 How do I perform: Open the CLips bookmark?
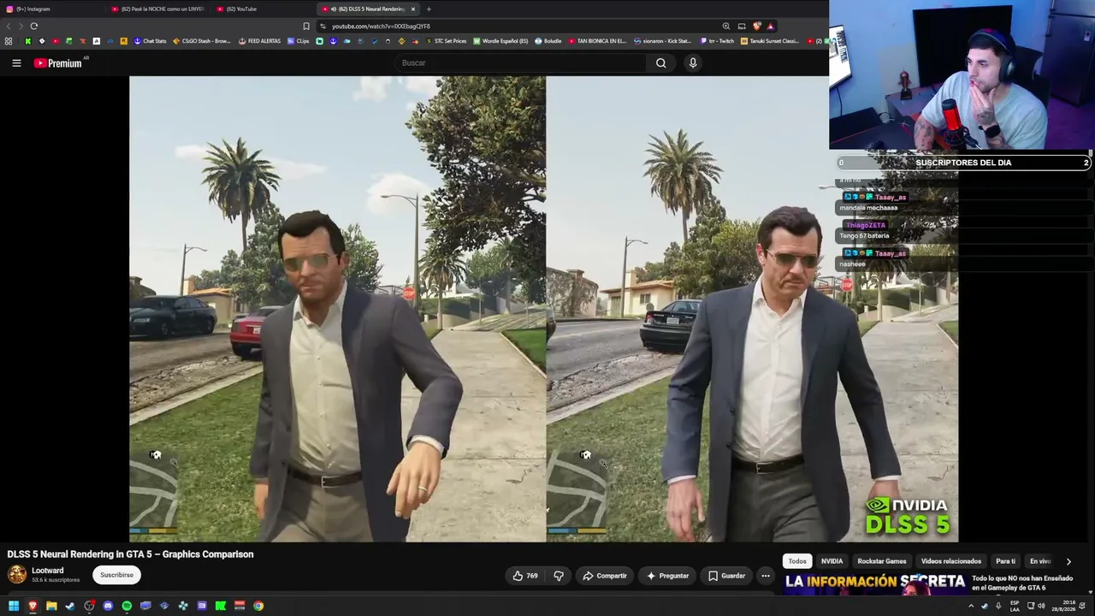[299, 41]
